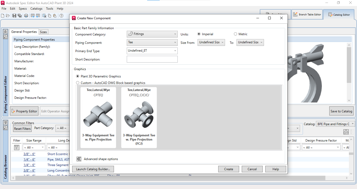Image resolution: width=357 pixels, height=189 pixels.
Task: Open the Tools menu
Action: click(x=50, y=9)
